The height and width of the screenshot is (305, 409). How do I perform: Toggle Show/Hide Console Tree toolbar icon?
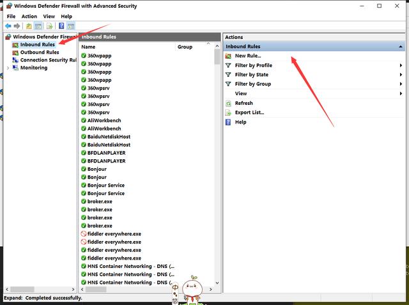[x=38, y=26]
